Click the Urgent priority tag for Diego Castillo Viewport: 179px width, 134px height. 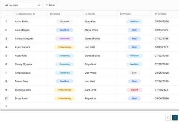coord(134,90)
